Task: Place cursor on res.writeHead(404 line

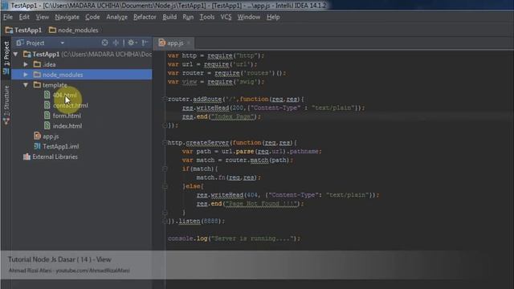Action: point(288,195)
